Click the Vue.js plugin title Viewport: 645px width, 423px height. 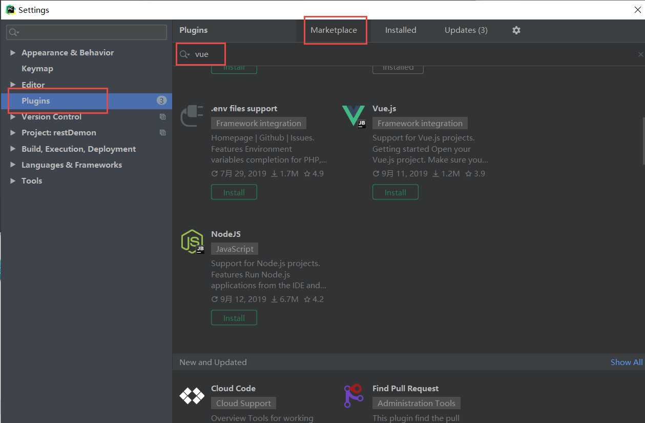[384, 109]
